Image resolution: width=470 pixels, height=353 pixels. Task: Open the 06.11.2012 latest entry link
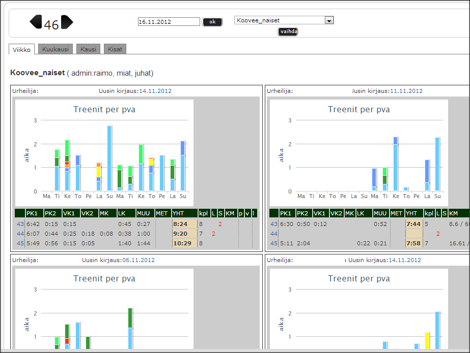139,260
